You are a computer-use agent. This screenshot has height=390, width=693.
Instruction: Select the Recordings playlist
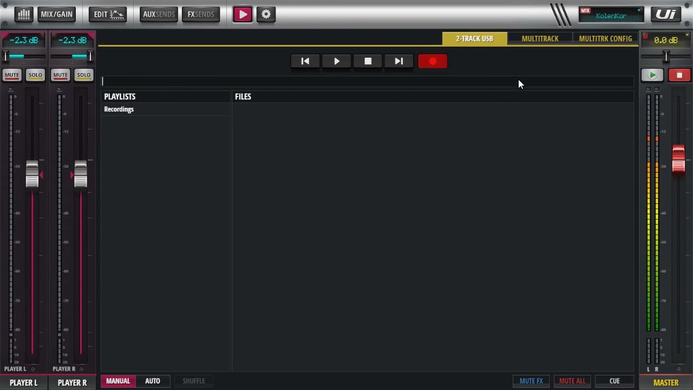[166, 109]
